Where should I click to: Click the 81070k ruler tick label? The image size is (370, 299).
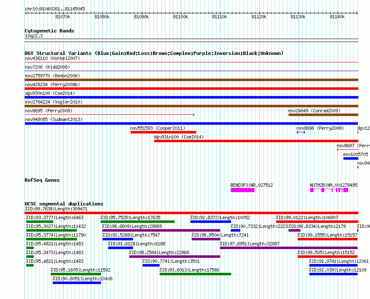tap(63, 17)
